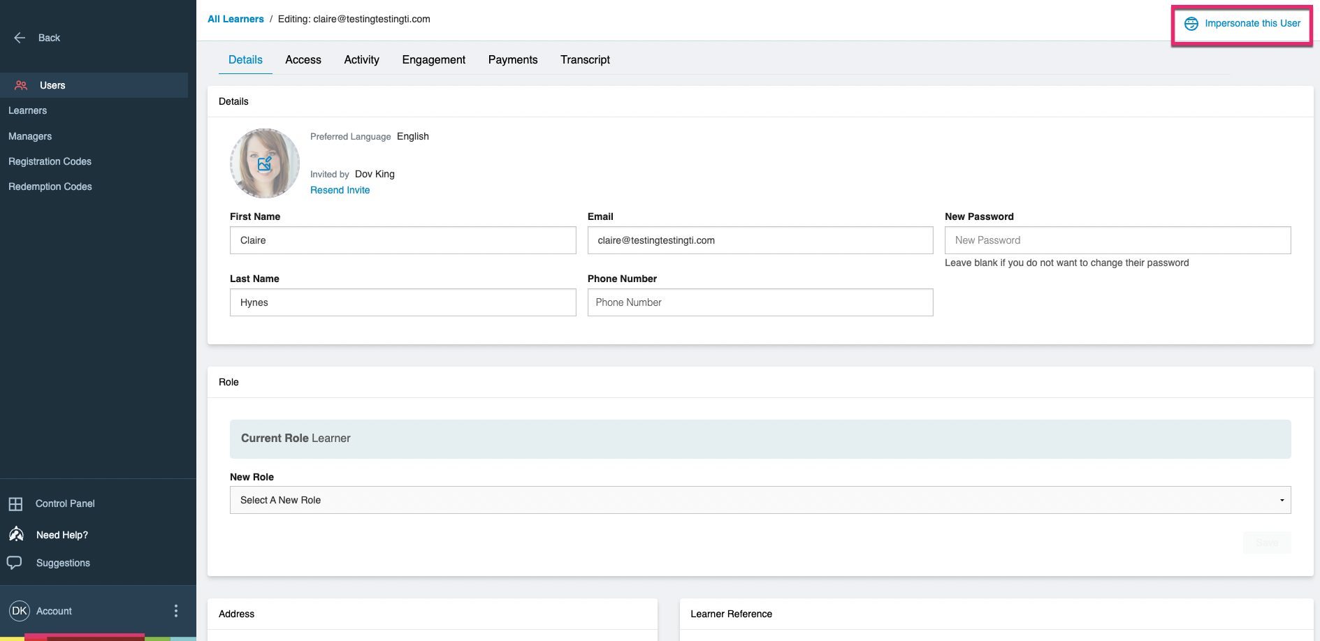Expand the New Role chevron arrow
This screenshot has width=1320, height=641.
(1281, 499)
